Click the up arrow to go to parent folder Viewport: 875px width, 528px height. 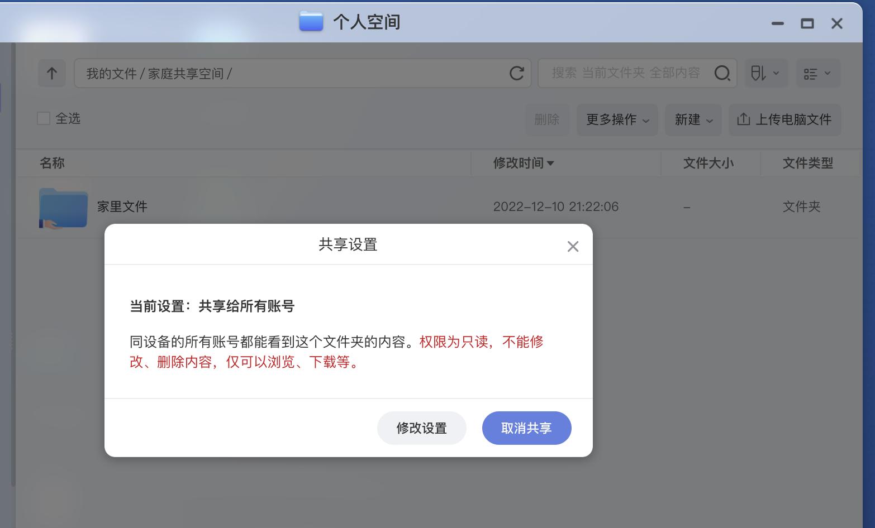(51, 73)
